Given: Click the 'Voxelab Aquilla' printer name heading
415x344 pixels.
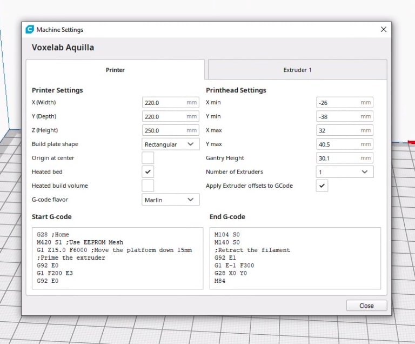Looking at the screenshot, I should (63, 48).
